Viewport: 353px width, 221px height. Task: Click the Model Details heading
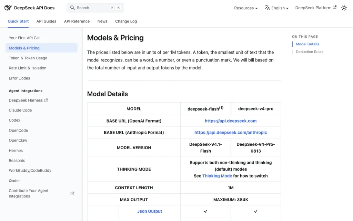pyautogui.click(x=108, y=94)
